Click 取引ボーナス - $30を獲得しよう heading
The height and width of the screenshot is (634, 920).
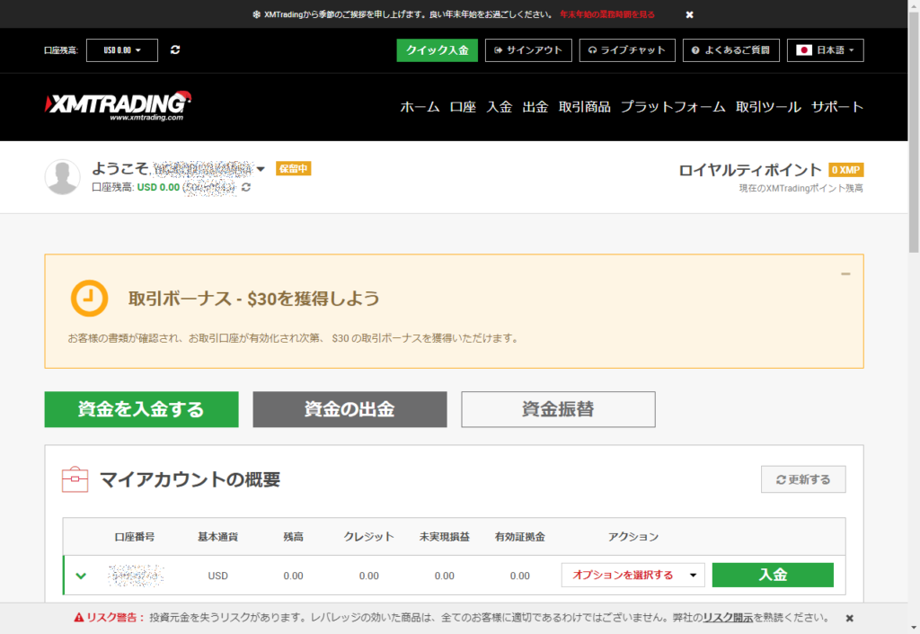(x=253, y=299)
